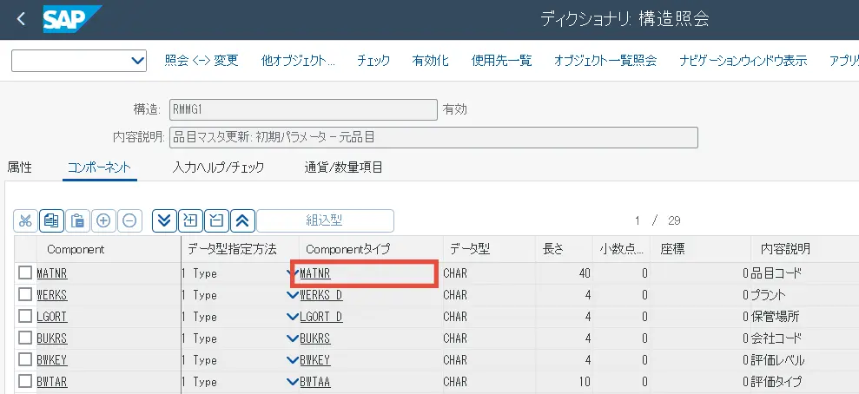Click the copy rows icon
The image size is (859, 394).
coord(51,220)
